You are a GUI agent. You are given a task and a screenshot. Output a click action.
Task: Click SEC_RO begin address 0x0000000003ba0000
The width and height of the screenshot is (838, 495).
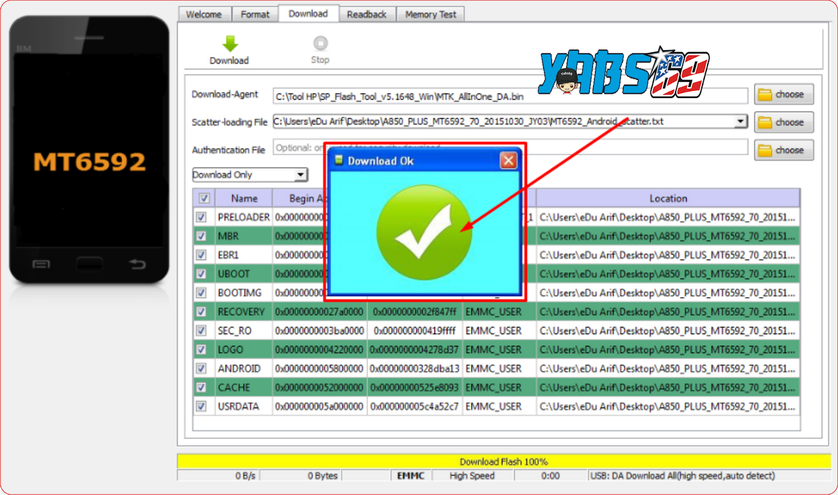click(319, 331)
